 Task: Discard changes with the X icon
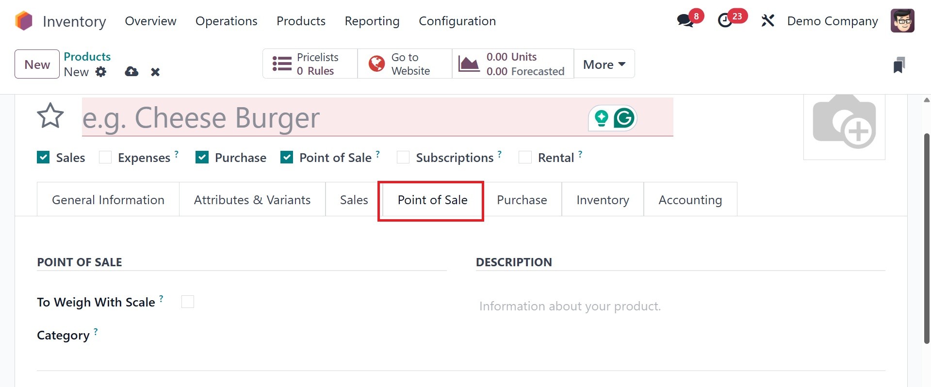click(x=155, y=72)
